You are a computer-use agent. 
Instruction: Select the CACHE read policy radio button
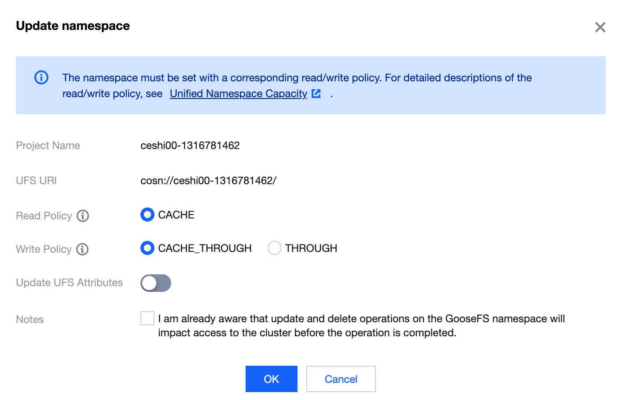(x=147, y=215)
